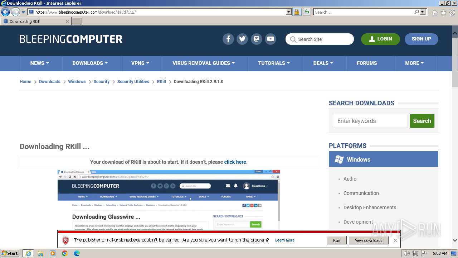Open the Security breadcrumb link
Viewport: 458px width, 258px height.
coord(101,82)
